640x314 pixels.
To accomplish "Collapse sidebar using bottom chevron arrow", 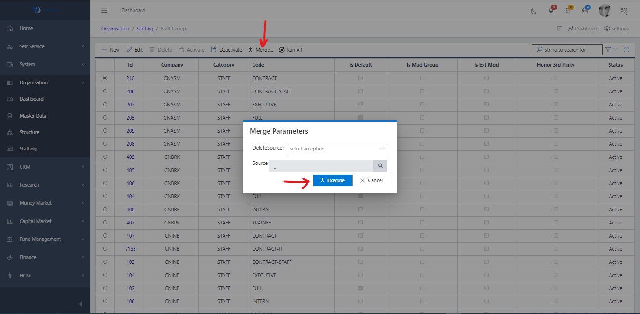I will (x=81, y=304).
